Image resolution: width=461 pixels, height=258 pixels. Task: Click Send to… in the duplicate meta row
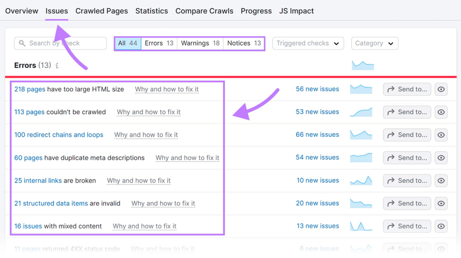coord(407,158)
